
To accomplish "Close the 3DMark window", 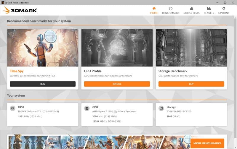I will coord(233,3).
